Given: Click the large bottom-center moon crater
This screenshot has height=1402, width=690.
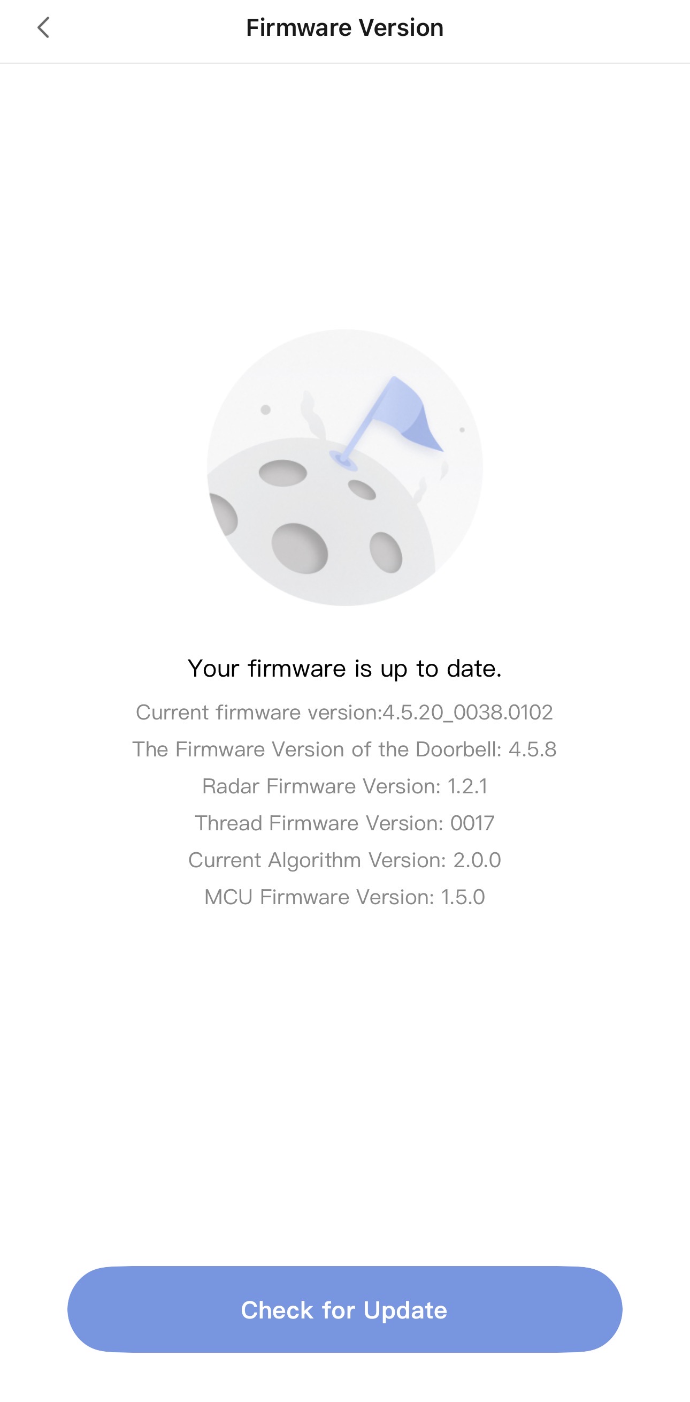Looking at the screenshot, I should point(300,548).
